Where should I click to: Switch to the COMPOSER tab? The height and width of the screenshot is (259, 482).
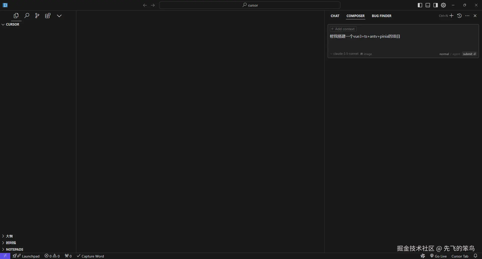(355, 16)
